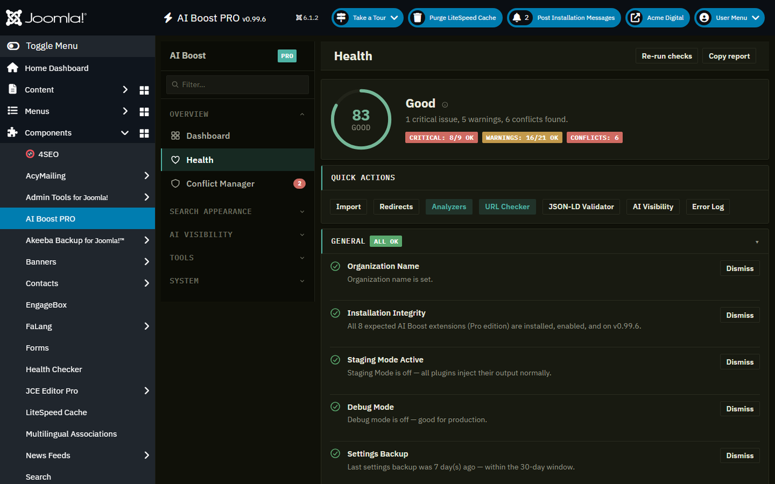This screenshot has width=775, height=484.
Task: Open AI Visibility quick action
Action: pos(653,207)
